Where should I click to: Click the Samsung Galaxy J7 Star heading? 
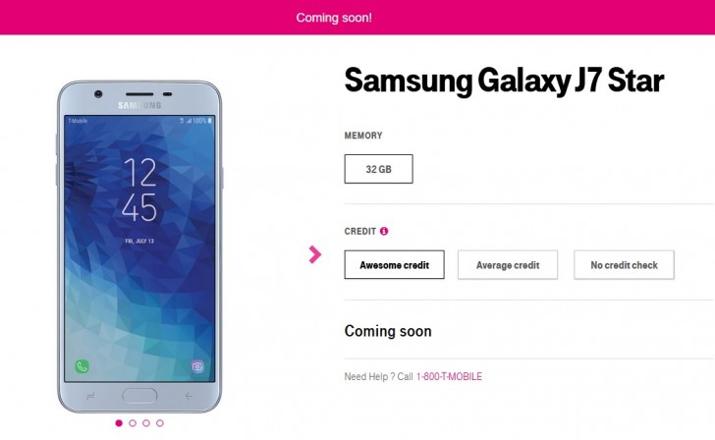(504, 81)
